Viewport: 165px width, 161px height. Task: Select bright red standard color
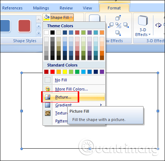point(52,72)
